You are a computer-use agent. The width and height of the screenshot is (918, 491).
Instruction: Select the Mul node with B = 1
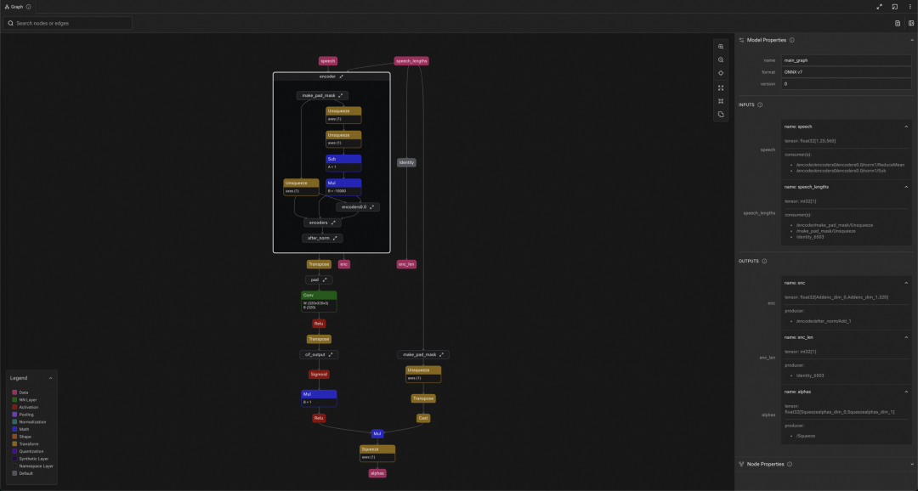click(319, 398)
